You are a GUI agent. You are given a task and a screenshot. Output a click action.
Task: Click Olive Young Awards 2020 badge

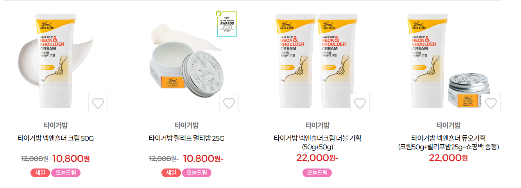(x=227, y=24)
